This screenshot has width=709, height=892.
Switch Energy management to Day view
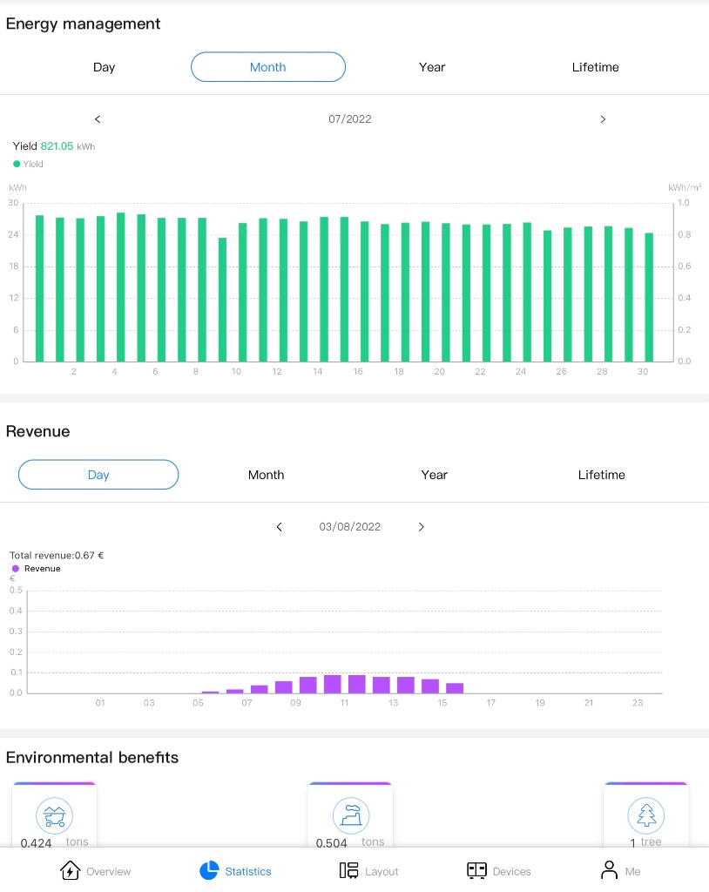[104, 67]
